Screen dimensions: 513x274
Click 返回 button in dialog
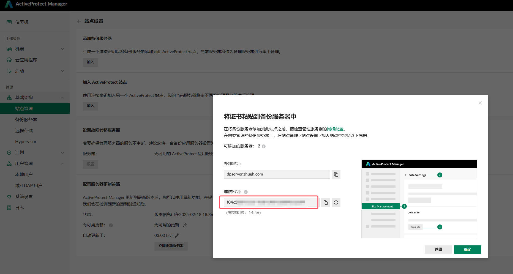tap(438, 250)
